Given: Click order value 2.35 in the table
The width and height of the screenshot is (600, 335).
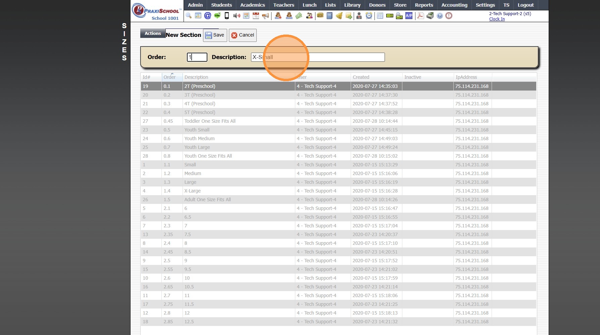Looking at the screenshot, I should pos(168,234).
